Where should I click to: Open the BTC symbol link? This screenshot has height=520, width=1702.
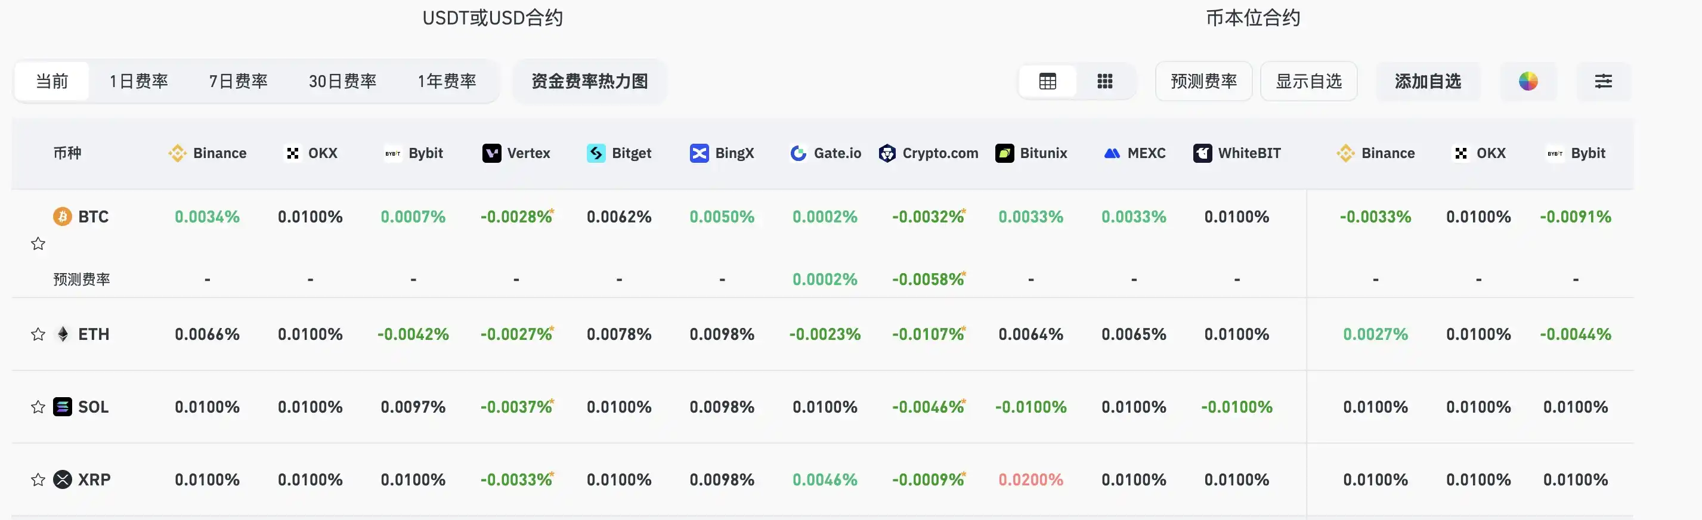[x=93, y=216]
